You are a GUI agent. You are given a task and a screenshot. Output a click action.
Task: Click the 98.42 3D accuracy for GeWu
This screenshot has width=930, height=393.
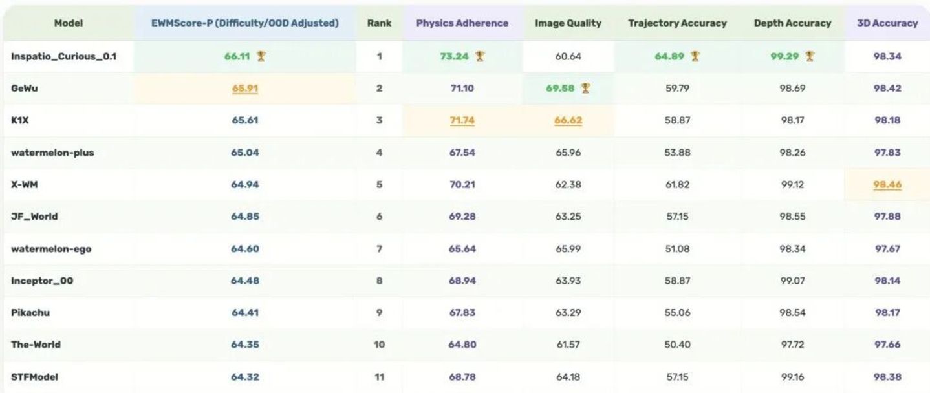click(887, 89)
